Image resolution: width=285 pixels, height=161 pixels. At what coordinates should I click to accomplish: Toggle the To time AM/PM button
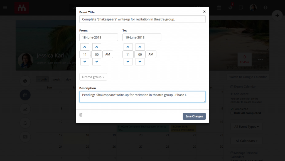[151, 54]
